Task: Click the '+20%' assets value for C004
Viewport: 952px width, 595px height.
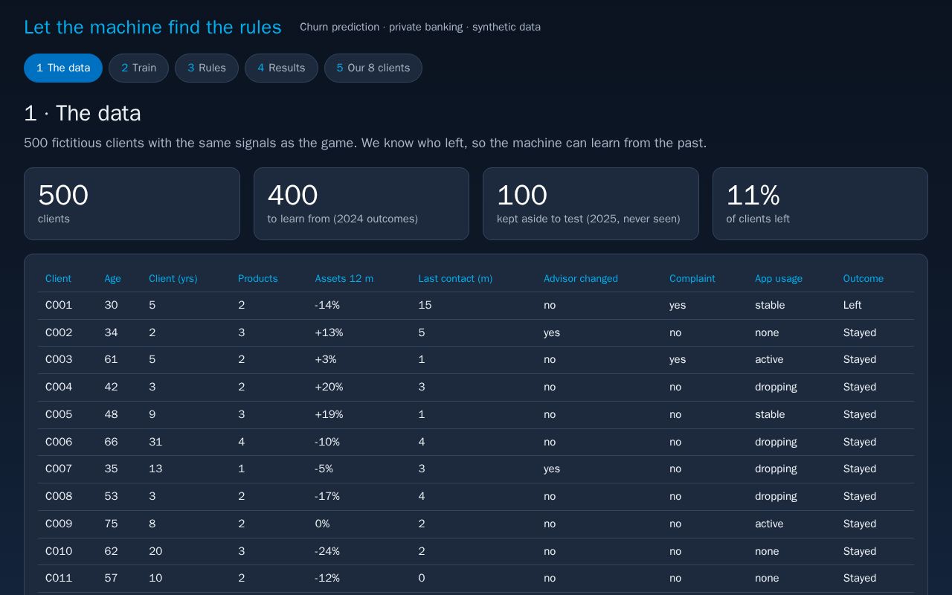Action: 329,387
